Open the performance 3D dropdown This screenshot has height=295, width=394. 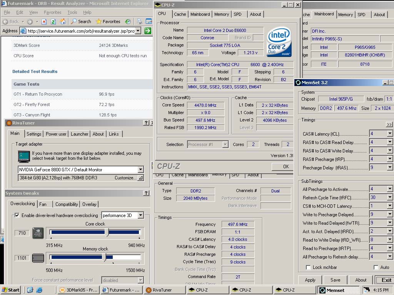[x=141, y=215]
